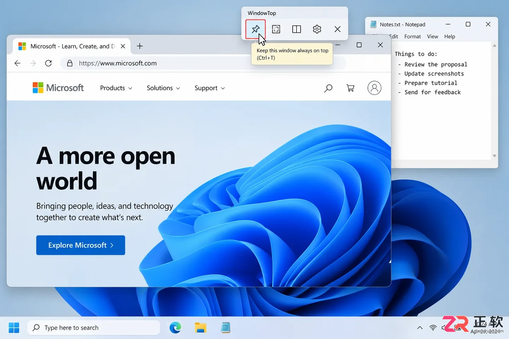The height and width of the screenshot is (339, 509).
Task: Select the Microsoft - Learn, Create tab
Action: 72,46
